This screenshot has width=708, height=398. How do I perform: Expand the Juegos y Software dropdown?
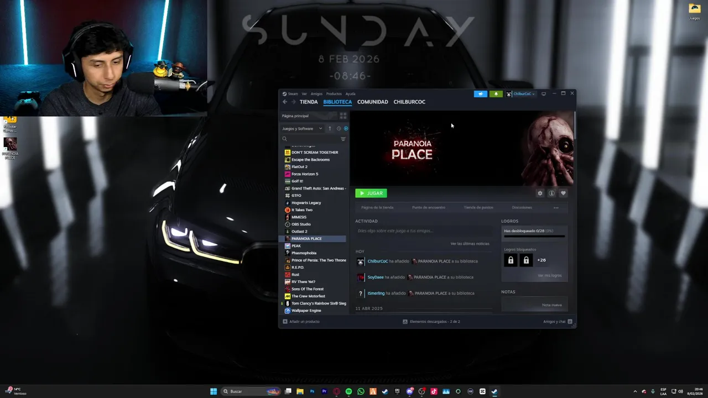click(x=302, y=129)
